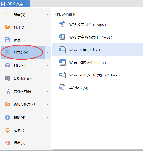Expand the 新建(N) submenu arrow
143x151 pixels.
47,15
